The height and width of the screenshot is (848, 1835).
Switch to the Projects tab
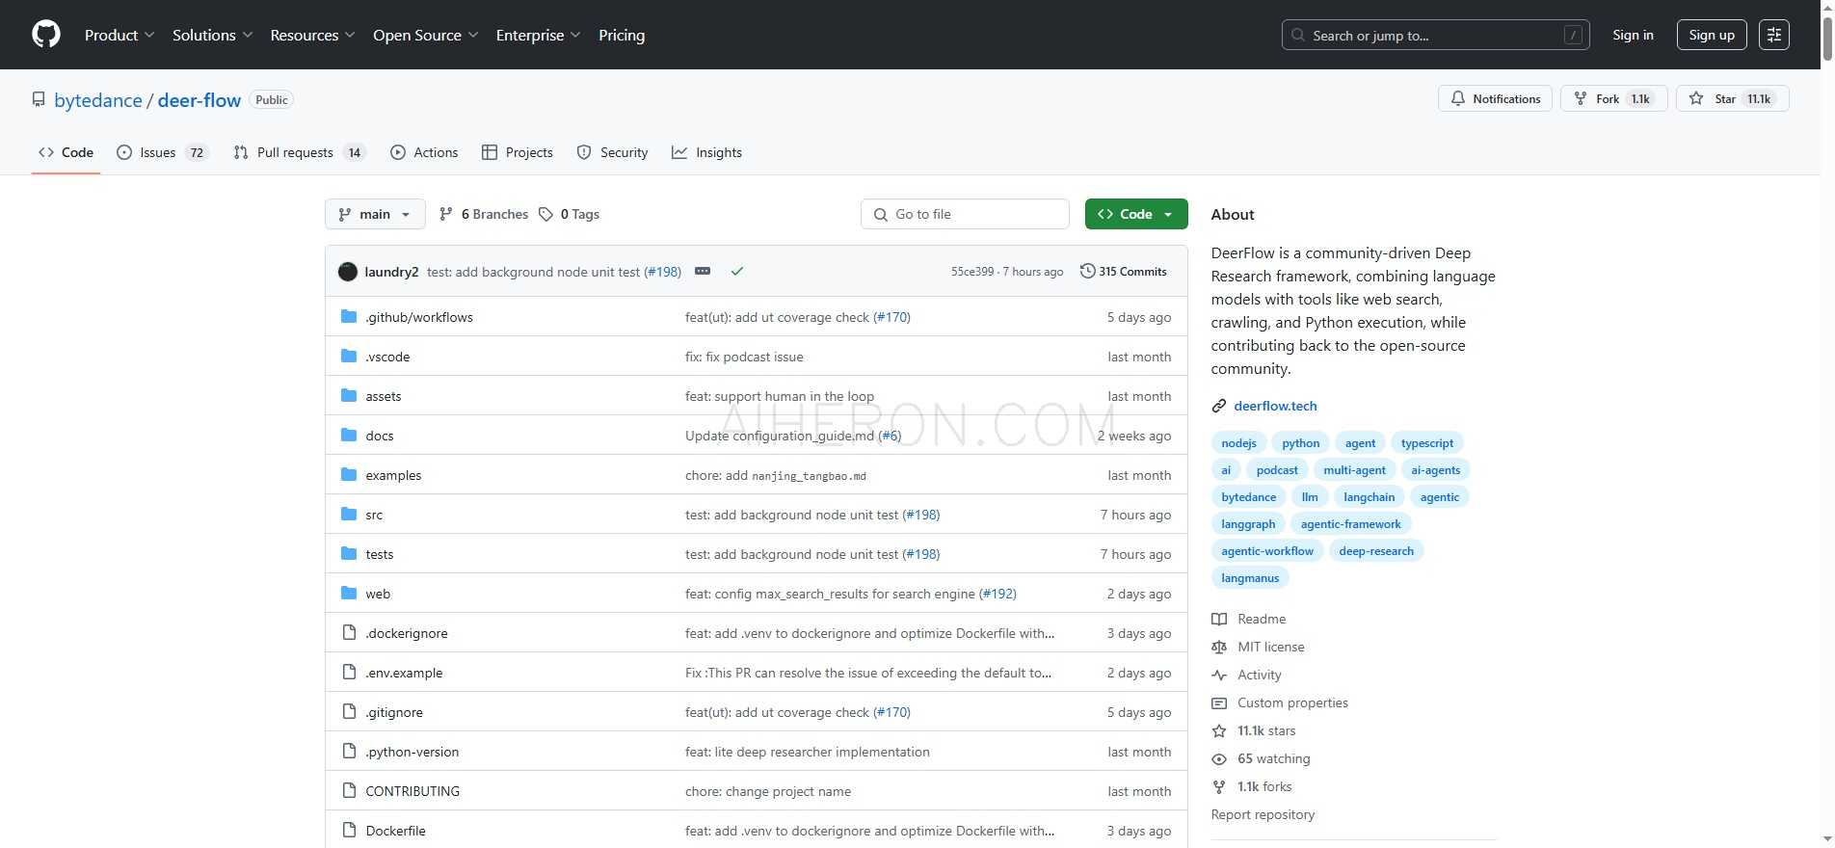(518, 152)
